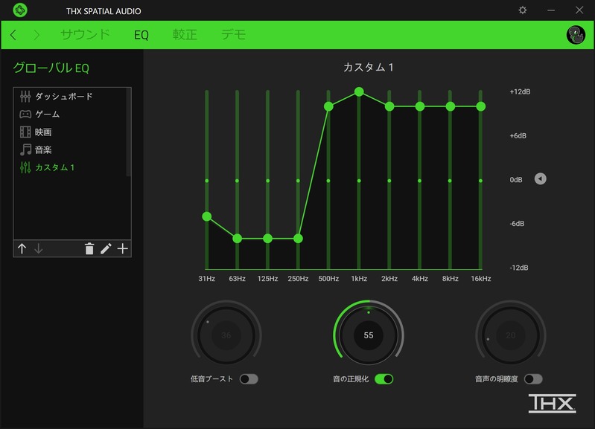Minimize the THX Spatial Audio window
The image size is (595, 429).
tap(551, 10)
